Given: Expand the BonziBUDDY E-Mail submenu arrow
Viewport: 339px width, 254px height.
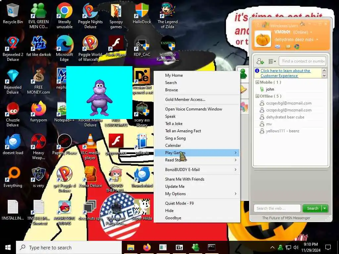Looking at the screenshot, I should point(235,170).
